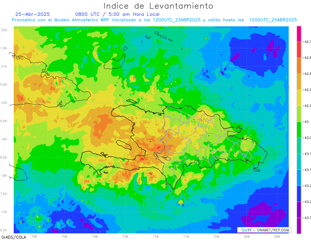Image resolution: width=311 pixels, height=240 pixels.
Task: Select the "9.5N" axis label
Action: point(4,121)
